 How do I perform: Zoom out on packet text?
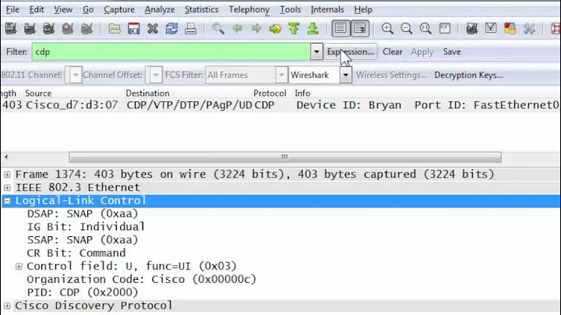407,28
